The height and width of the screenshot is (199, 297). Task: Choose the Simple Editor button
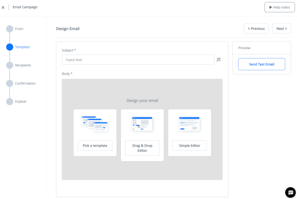190,146
